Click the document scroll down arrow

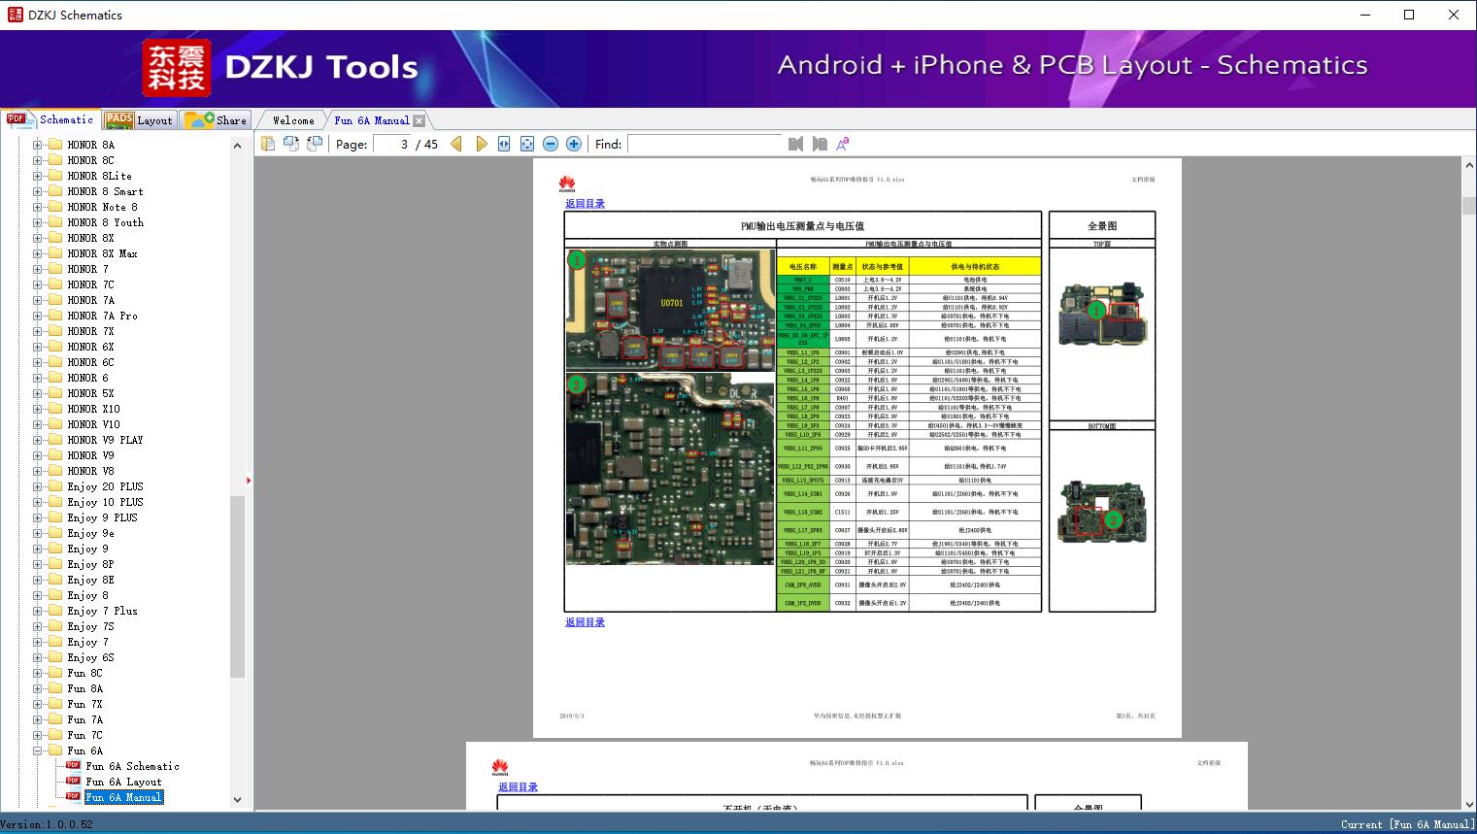click(x=1468, y=803)
